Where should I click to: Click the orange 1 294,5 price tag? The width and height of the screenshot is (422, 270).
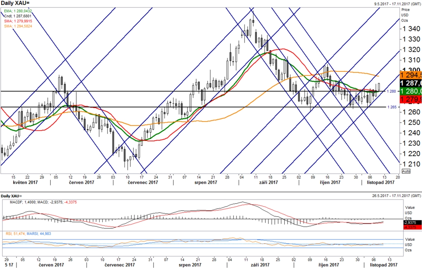[411, 75]
